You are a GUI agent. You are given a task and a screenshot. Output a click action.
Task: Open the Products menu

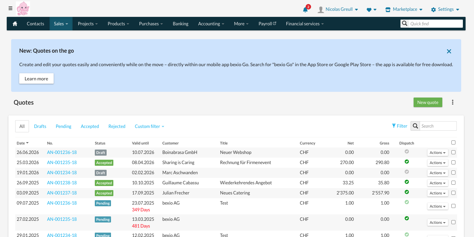tap(118, 24)
